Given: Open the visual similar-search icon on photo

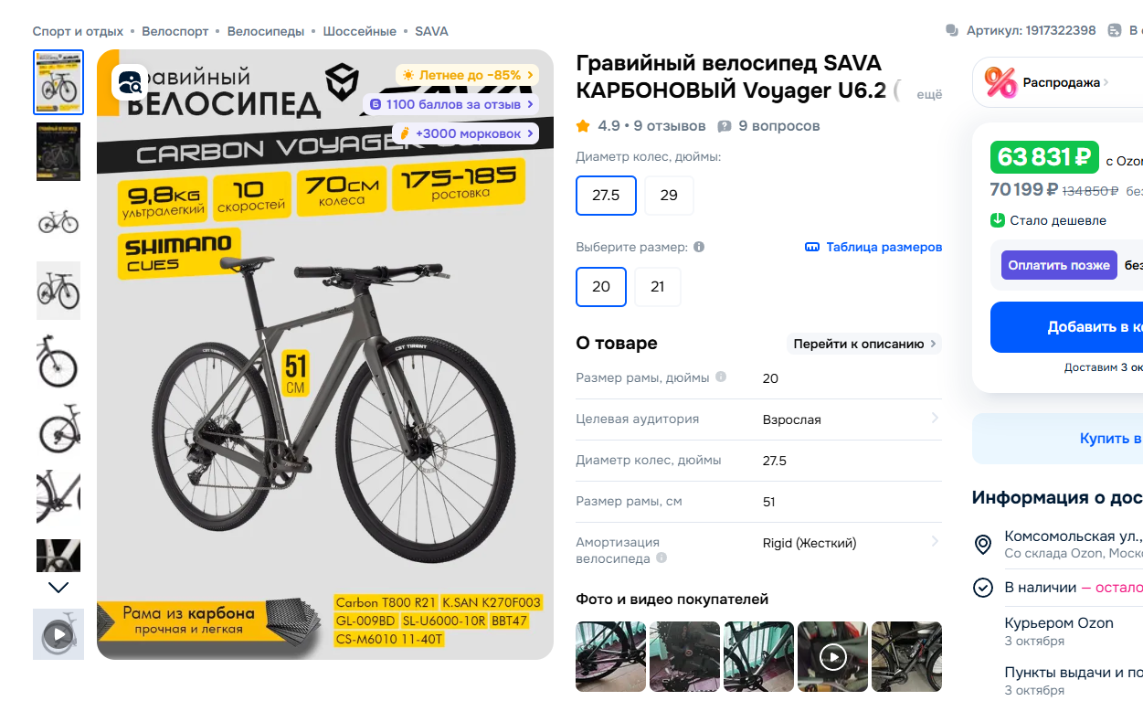Looking at the screenshot, I should [x=130, y=82].
